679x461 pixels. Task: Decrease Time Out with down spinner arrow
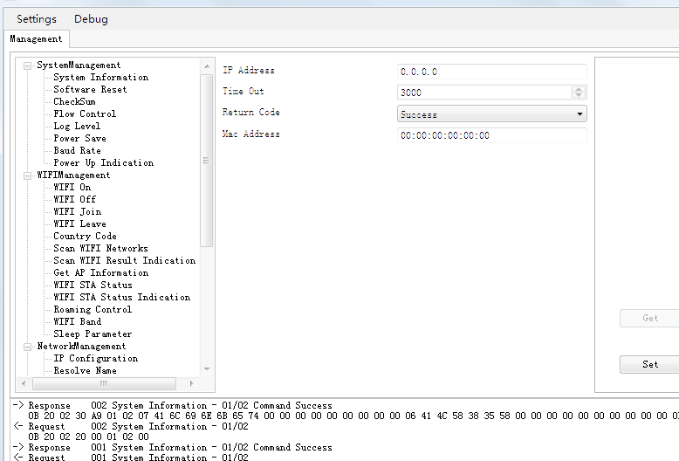pos(579,95)
